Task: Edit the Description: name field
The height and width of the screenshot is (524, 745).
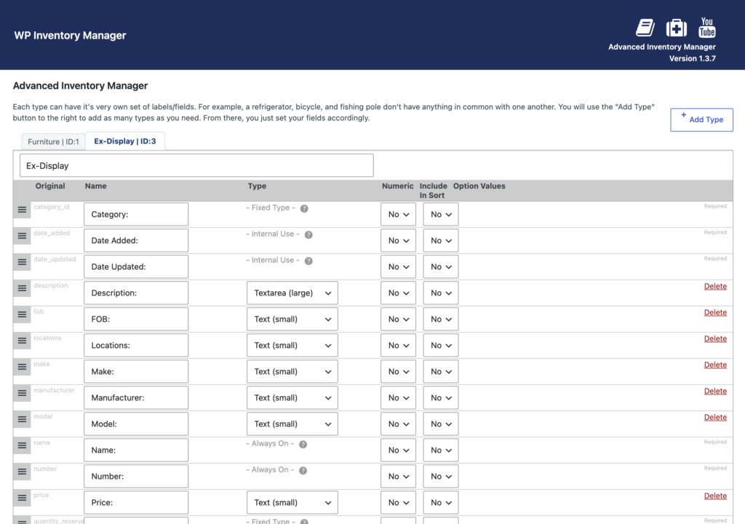Action: point(136,293)
